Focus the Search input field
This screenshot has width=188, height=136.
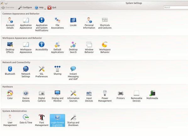[176, 8]
